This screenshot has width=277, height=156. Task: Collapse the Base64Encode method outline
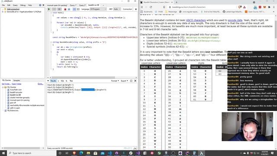(51, 42)
